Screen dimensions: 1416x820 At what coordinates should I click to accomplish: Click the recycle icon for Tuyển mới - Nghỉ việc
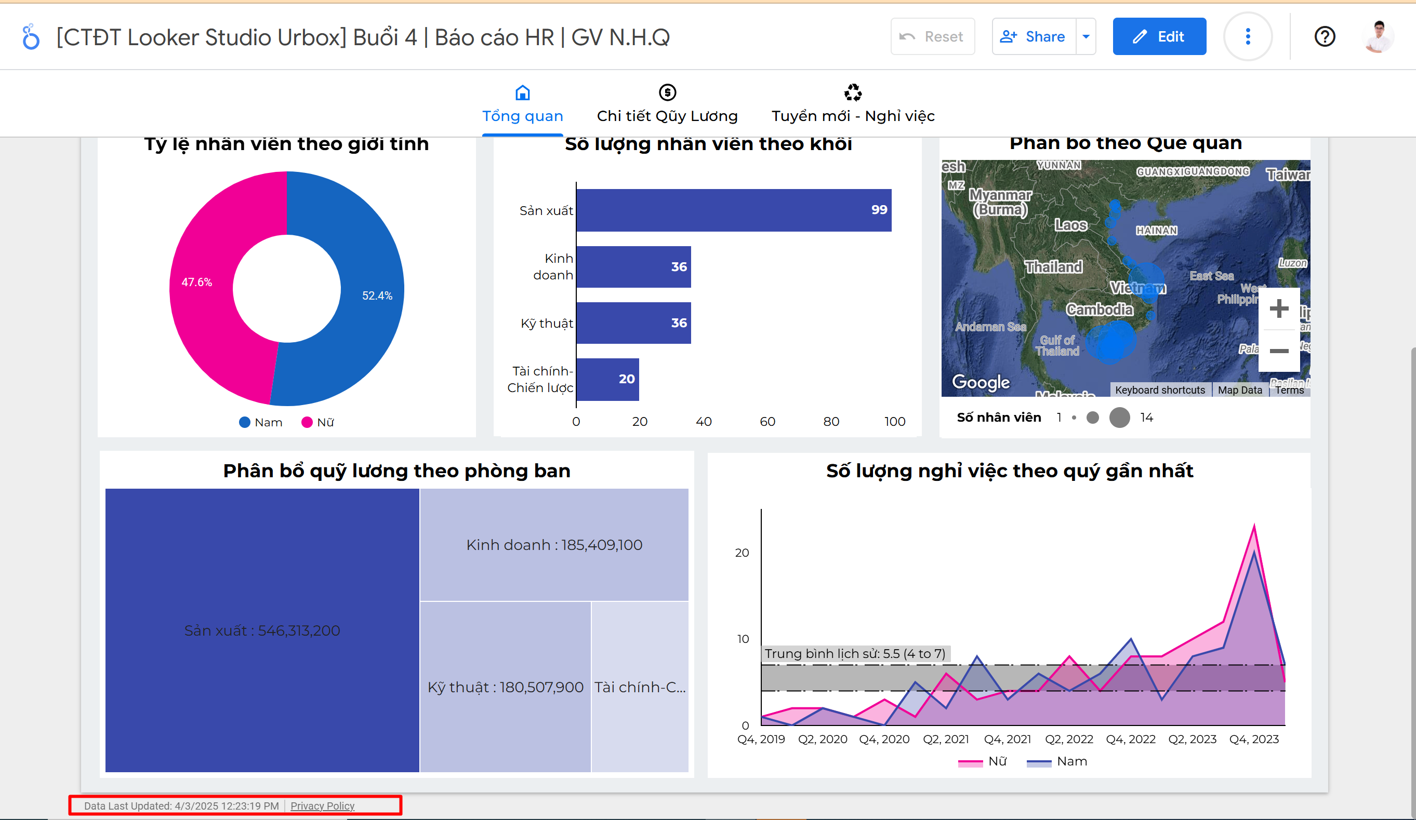click(852, 92)
